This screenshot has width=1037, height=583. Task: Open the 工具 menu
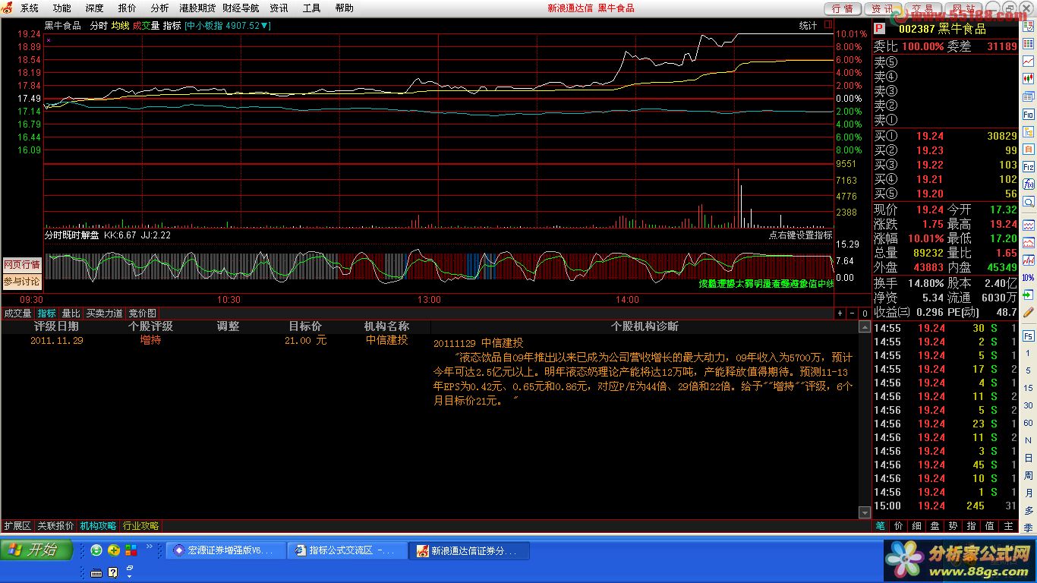click(311, 8)
